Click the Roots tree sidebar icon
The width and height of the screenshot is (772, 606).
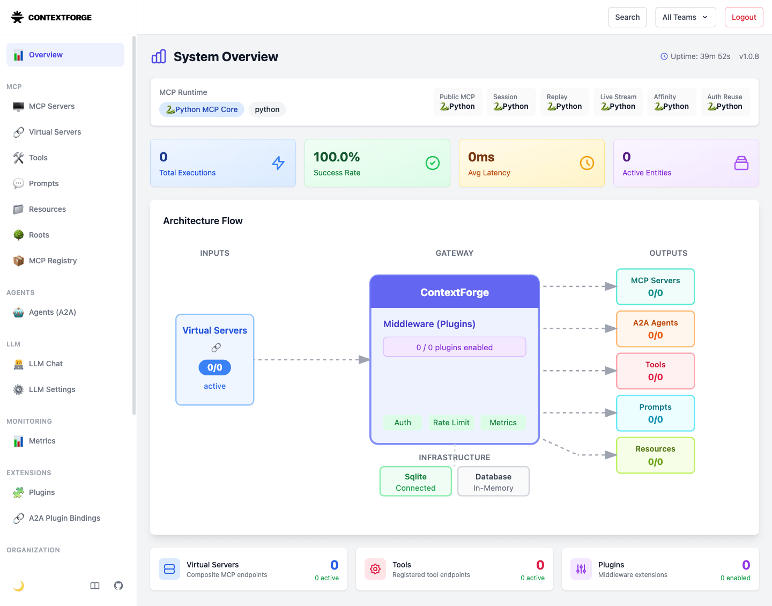pyautogui.click(x=19, y=235)
